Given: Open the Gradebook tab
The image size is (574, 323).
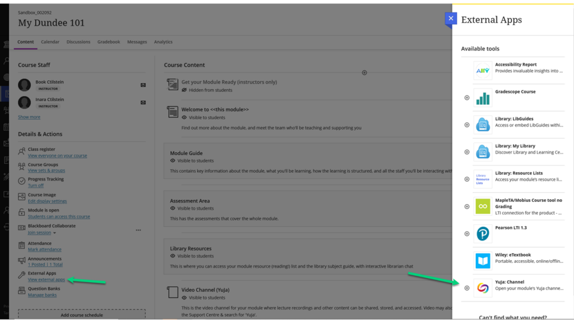Looking at the screenshot, I should [109, 41].
